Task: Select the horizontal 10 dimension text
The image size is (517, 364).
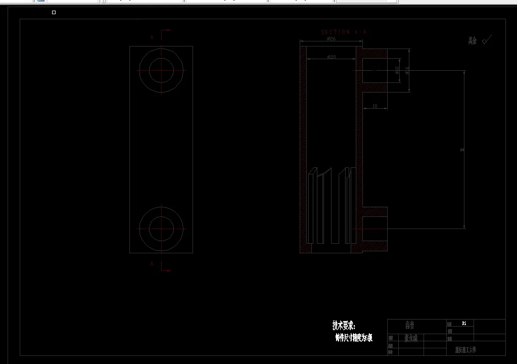Action: 374,106
